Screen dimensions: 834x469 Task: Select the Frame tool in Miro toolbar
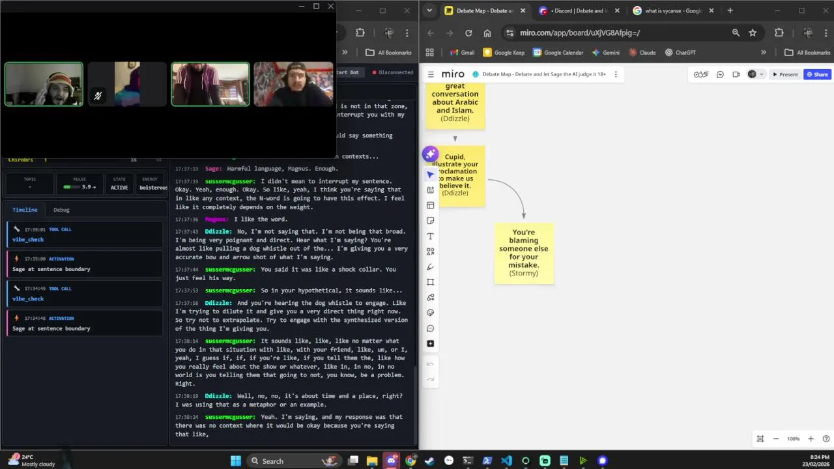[430, 282]
